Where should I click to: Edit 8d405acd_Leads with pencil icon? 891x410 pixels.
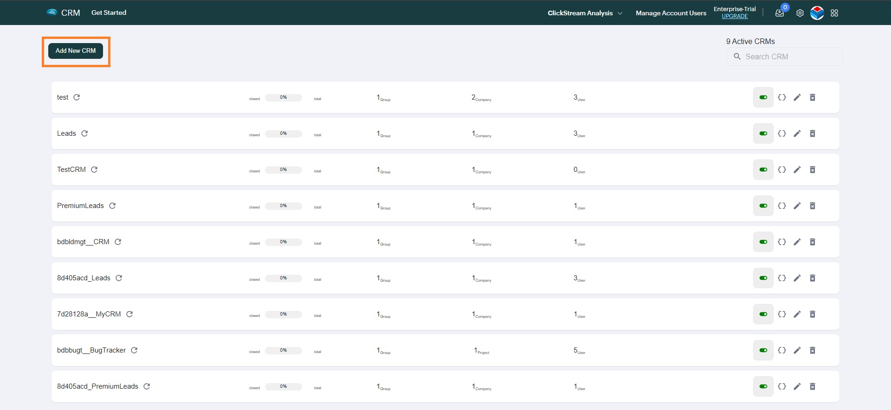click(x=797, y=278)
